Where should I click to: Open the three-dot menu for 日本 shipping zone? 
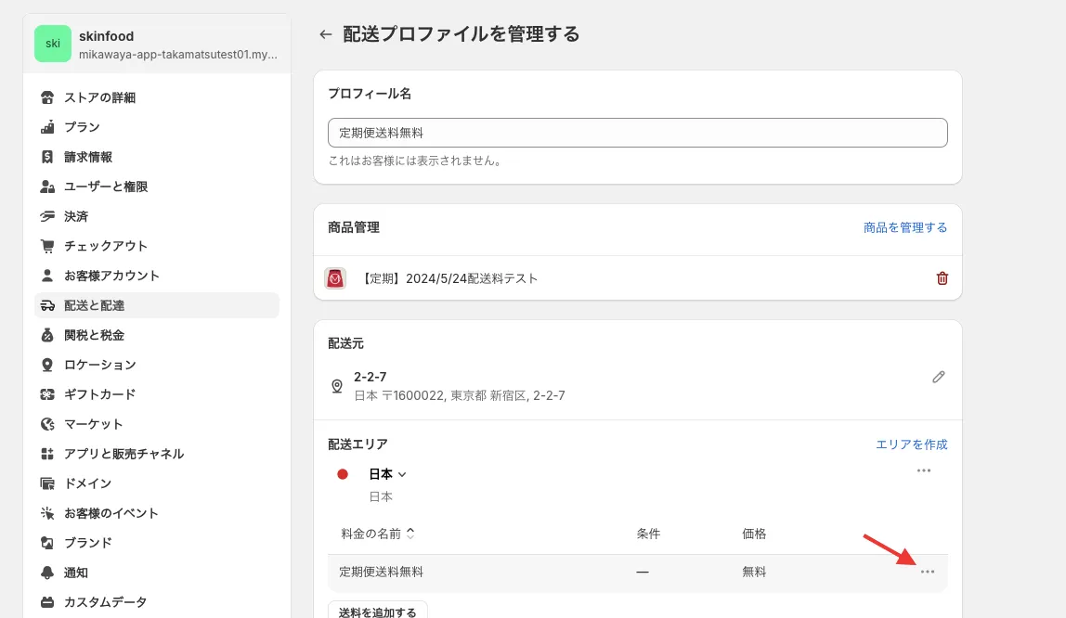click(923, 470)
